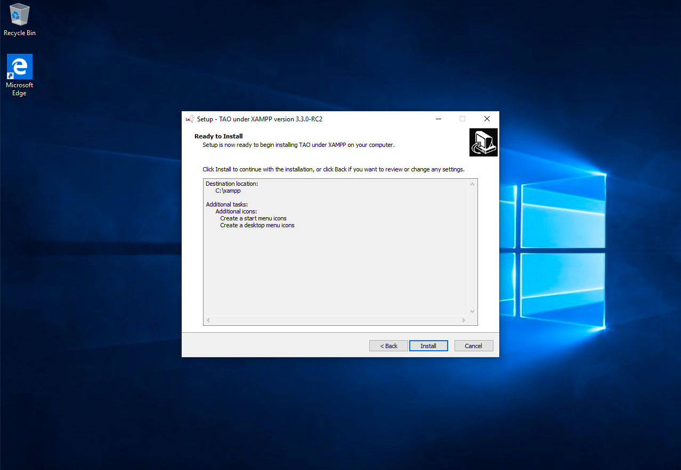681x470 pixels.
Task: Click the horizontal scrollbar track
Action: pyautogui.click(x=336, y=320)
